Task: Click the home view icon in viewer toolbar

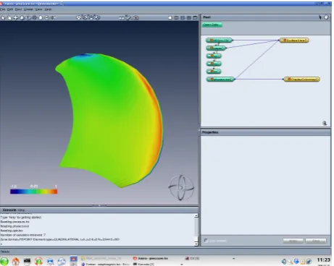Action: [x=41, y=17]
